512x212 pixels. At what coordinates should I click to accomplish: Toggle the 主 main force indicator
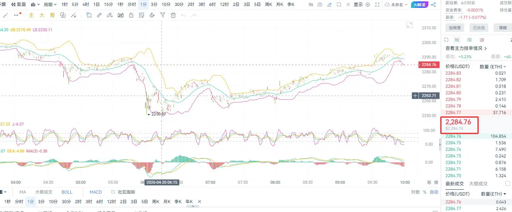click(x=31, y=15)
